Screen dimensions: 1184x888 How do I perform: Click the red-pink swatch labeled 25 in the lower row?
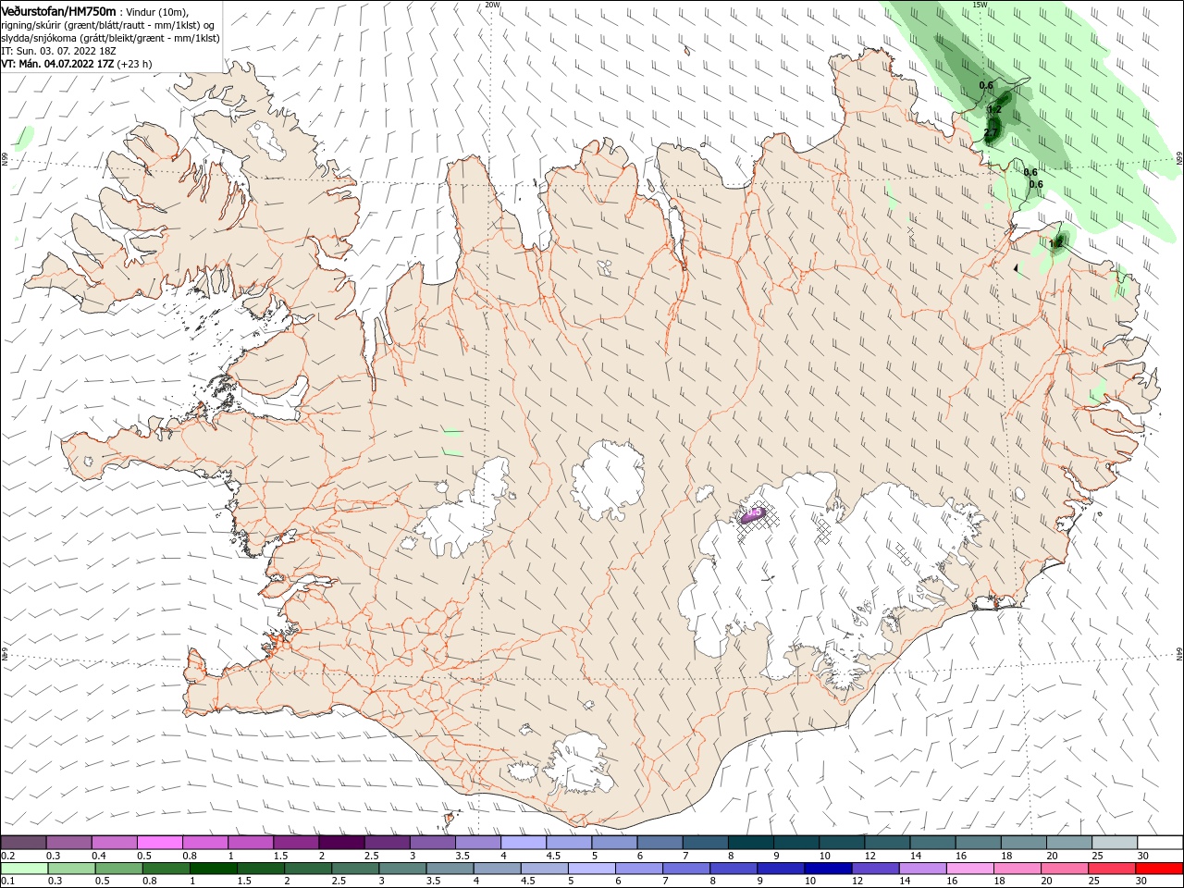[x=1111, y=869]
